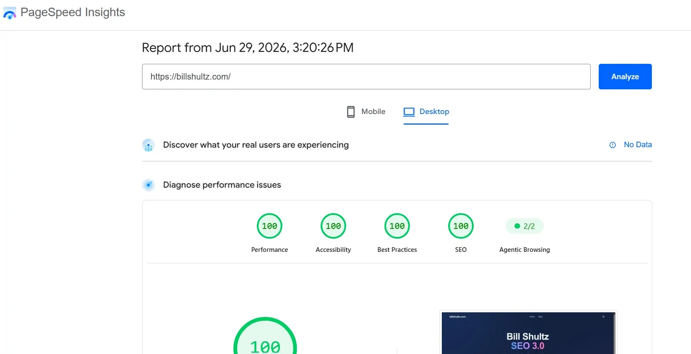Click the mobile phone icon

tap(351, 112)
